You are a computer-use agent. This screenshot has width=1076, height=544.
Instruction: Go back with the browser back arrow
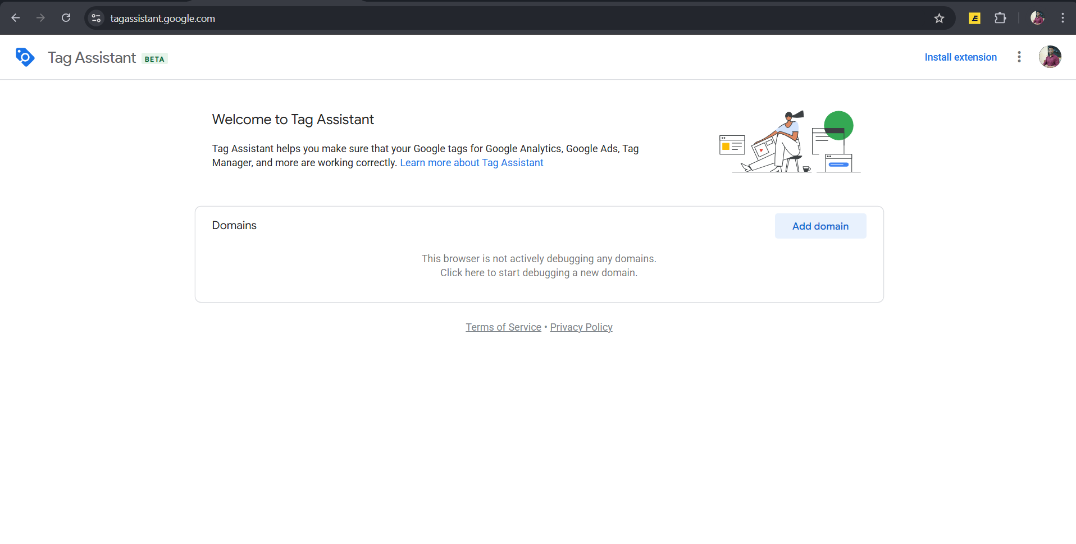click(16, 18)
